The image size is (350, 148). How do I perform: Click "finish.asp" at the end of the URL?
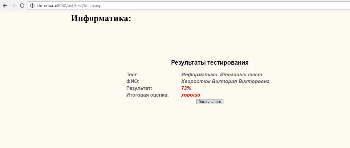pos(92,6)
